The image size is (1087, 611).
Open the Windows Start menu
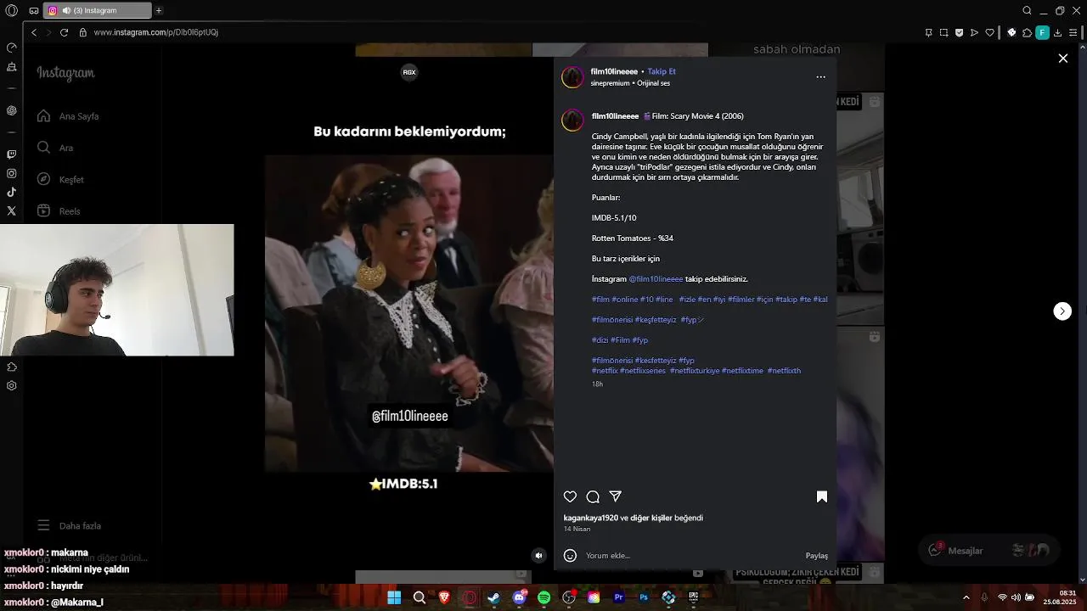[394, 597]
